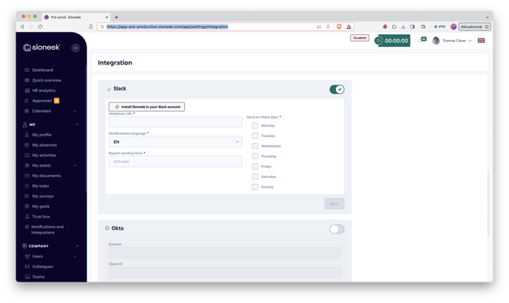
Task: Expand the Calendars submenu chevron
Action: (75, 111)
